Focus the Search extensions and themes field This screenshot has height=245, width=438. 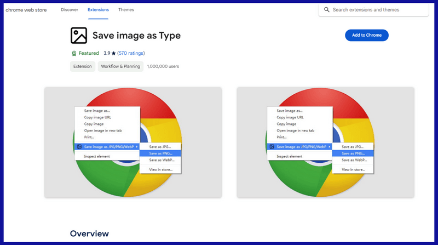tap(378, 10)
